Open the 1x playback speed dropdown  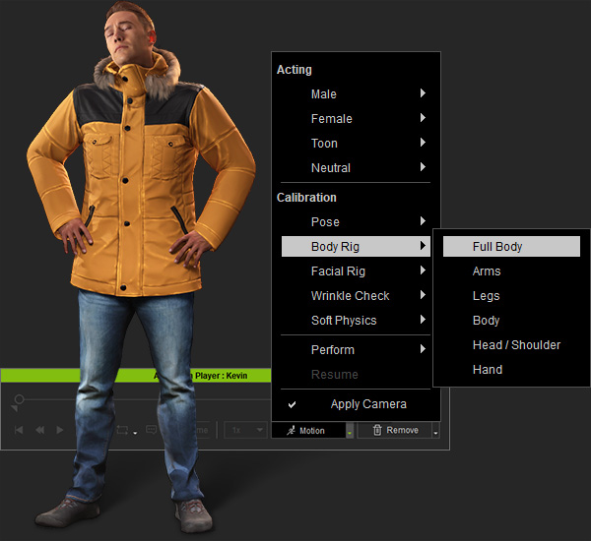[x=244, y=430]
